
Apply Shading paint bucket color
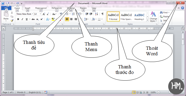click(x=93, y=19)
